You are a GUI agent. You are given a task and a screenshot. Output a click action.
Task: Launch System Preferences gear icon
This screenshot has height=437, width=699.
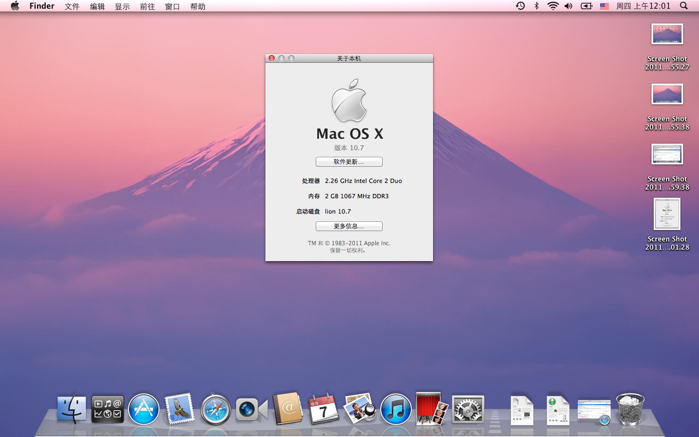point(468,410)
